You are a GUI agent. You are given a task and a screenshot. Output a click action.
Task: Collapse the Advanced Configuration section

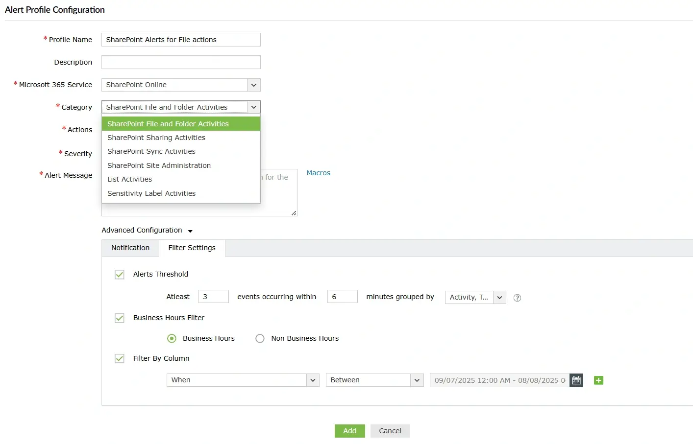coord(190,231)
